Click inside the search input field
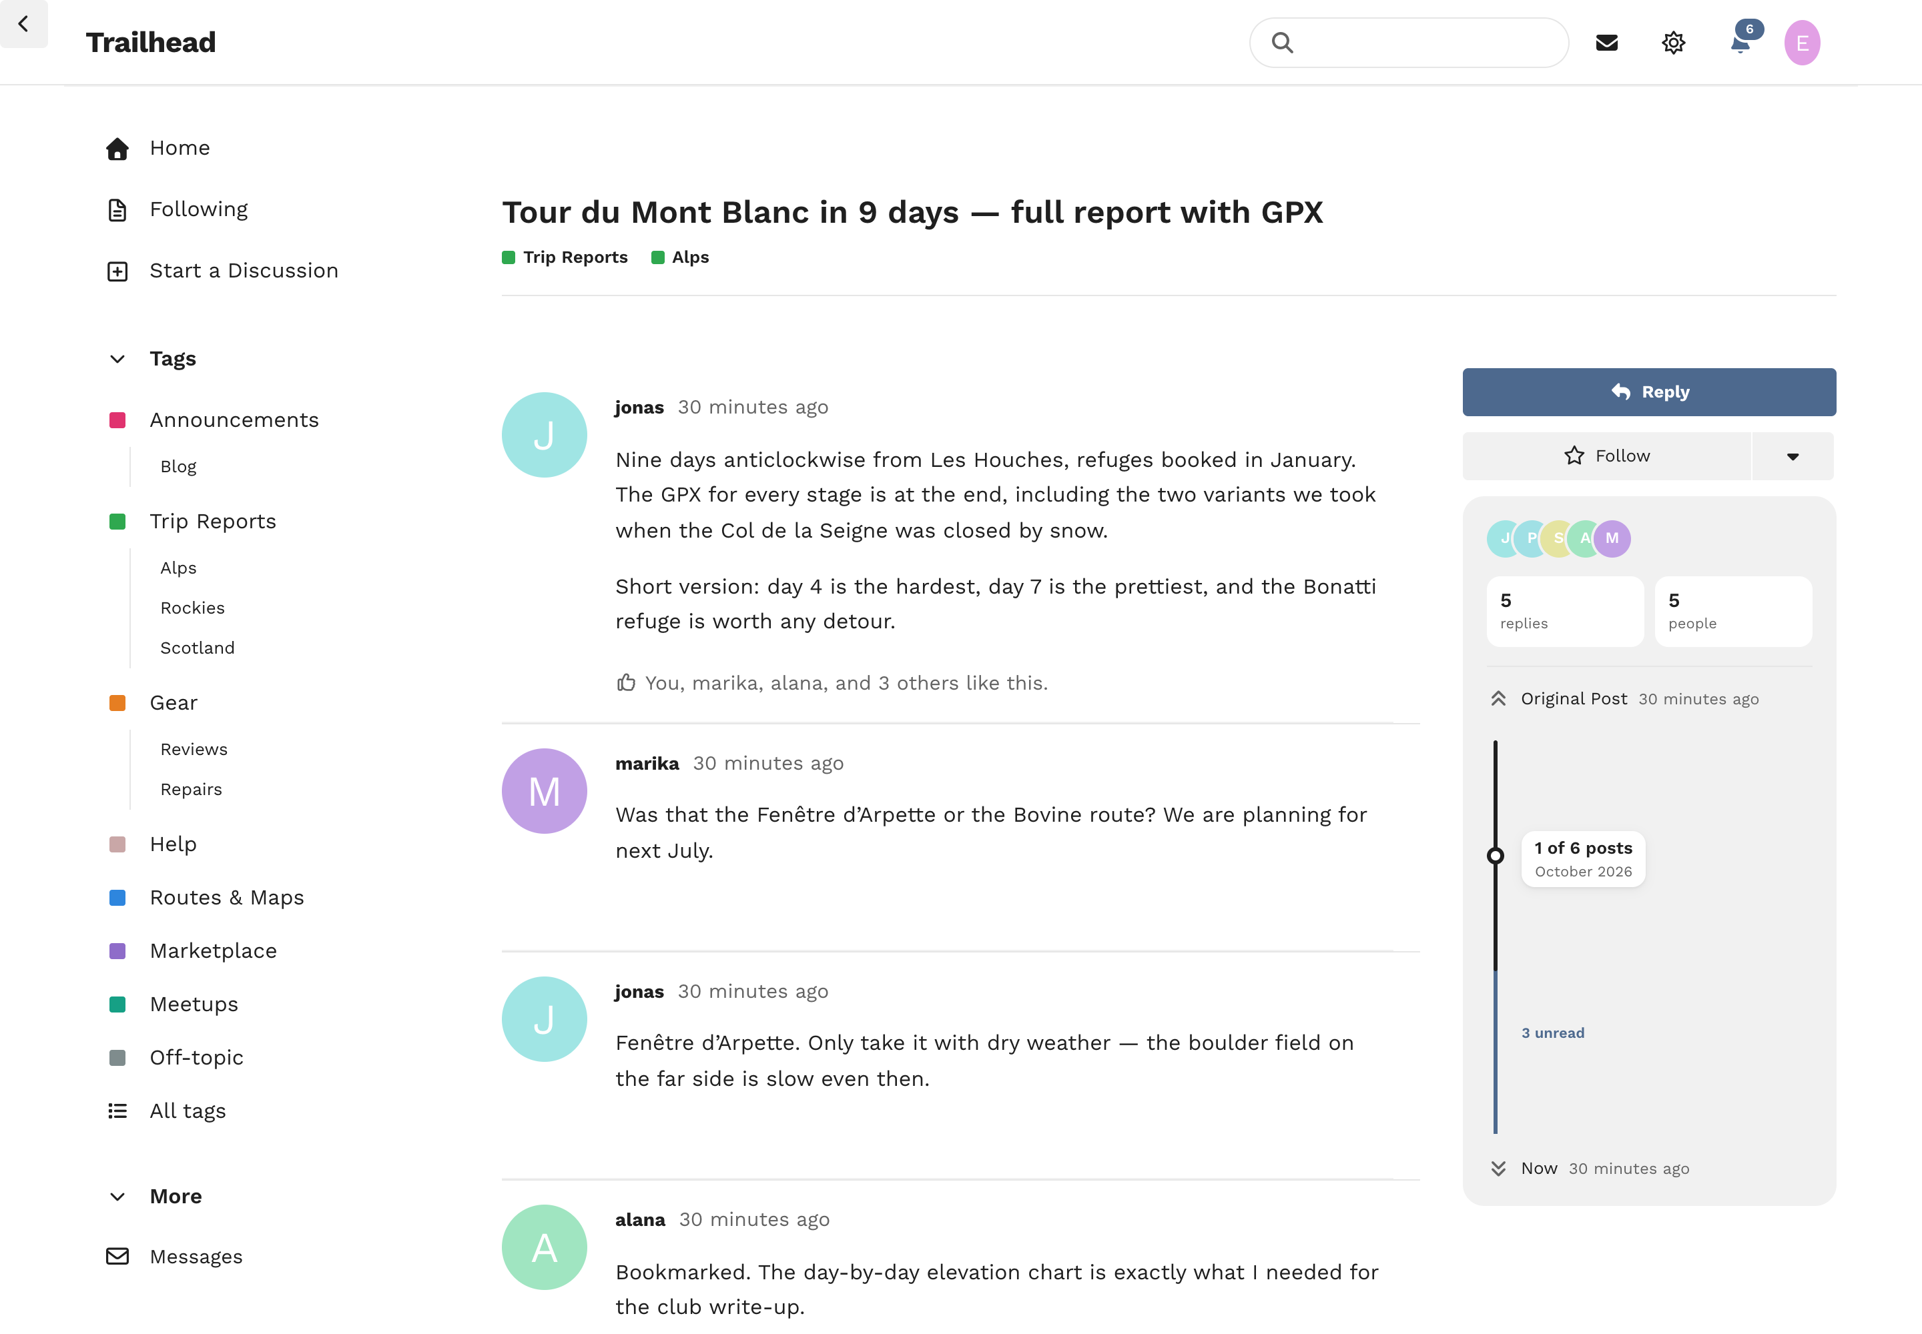The width and height of the screenshot is (1922, 1334). 1409,43
